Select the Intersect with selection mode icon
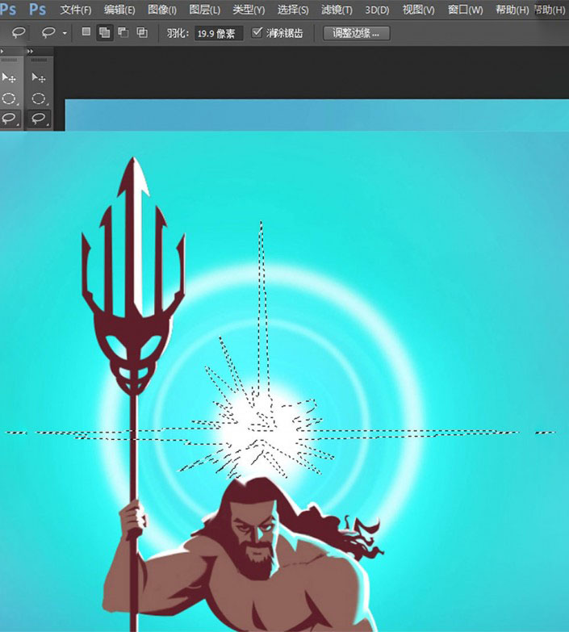Viewport: 569px width, 632px height. 142,32
